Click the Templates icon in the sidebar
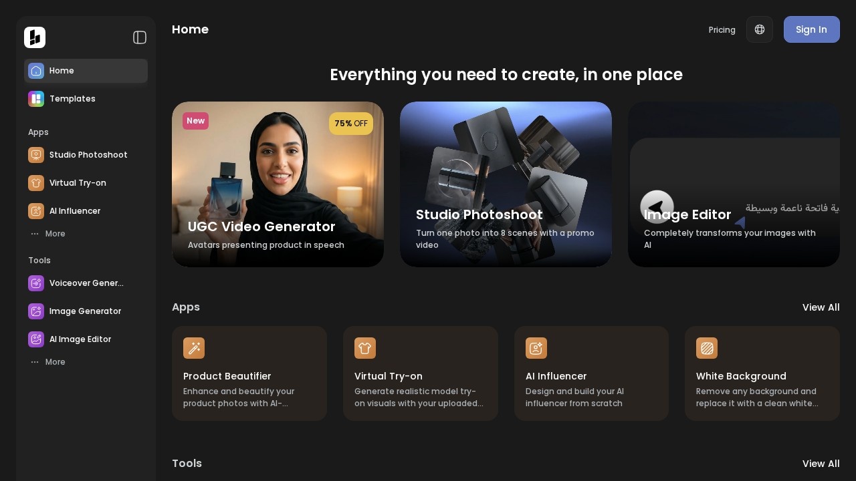856x481 pixels. pyautogui.click(x=36, y=99)
